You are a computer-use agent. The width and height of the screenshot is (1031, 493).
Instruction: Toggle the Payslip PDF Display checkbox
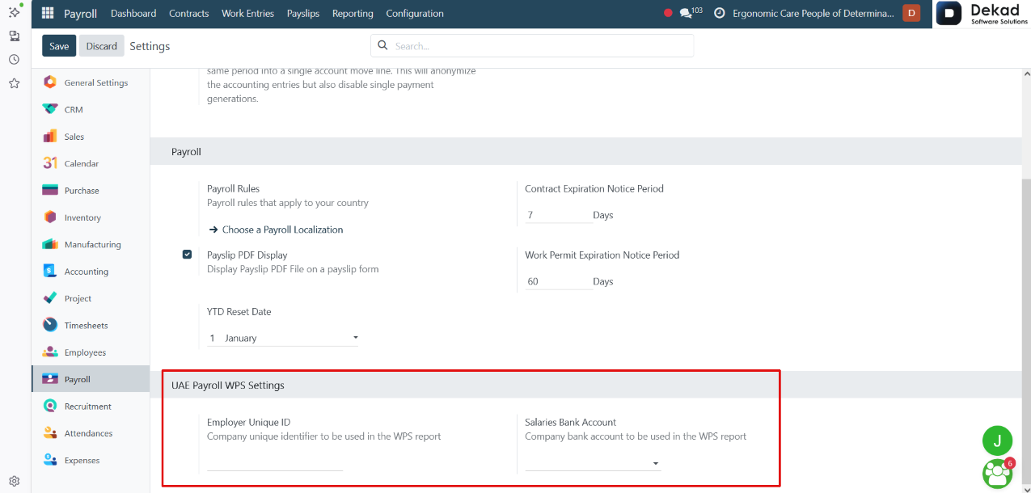tap(188, 255)
